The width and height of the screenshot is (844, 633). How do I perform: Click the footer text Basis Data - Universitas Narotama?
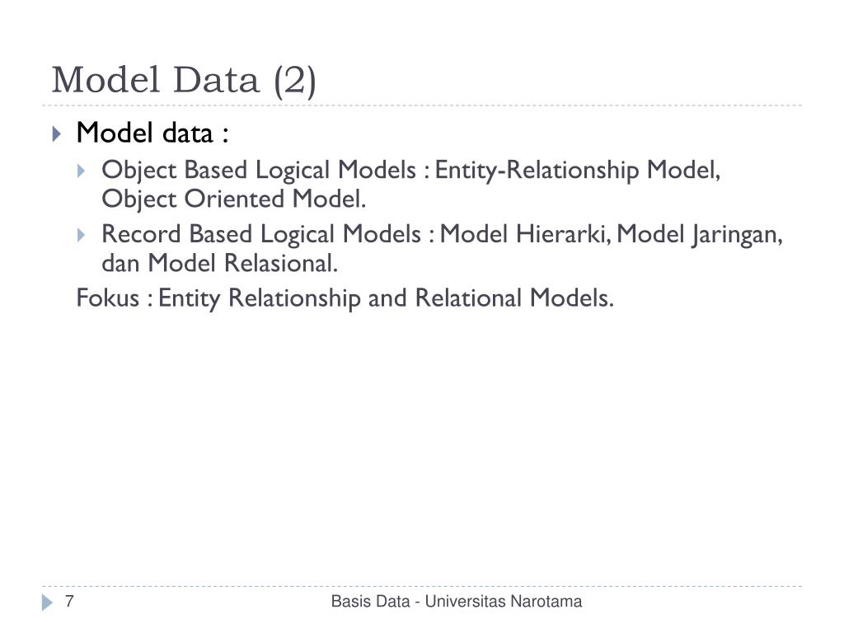click(x=457, y=601)
